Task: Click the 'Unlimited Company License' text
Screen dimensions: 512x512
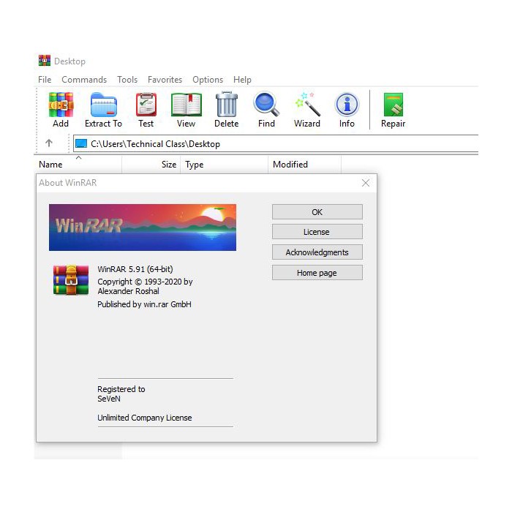Action: (x=145, y=418)
